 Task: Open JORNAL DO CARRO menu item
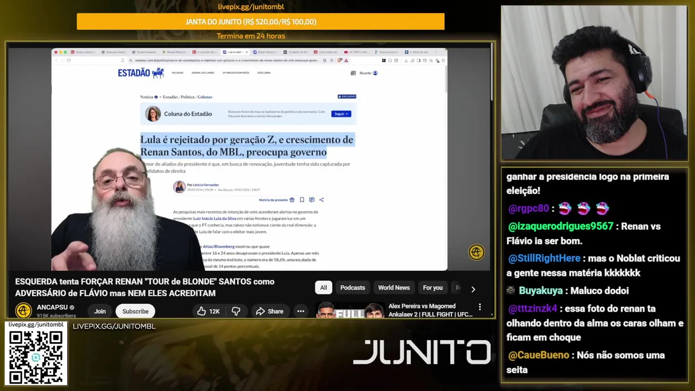coord(203,73)
